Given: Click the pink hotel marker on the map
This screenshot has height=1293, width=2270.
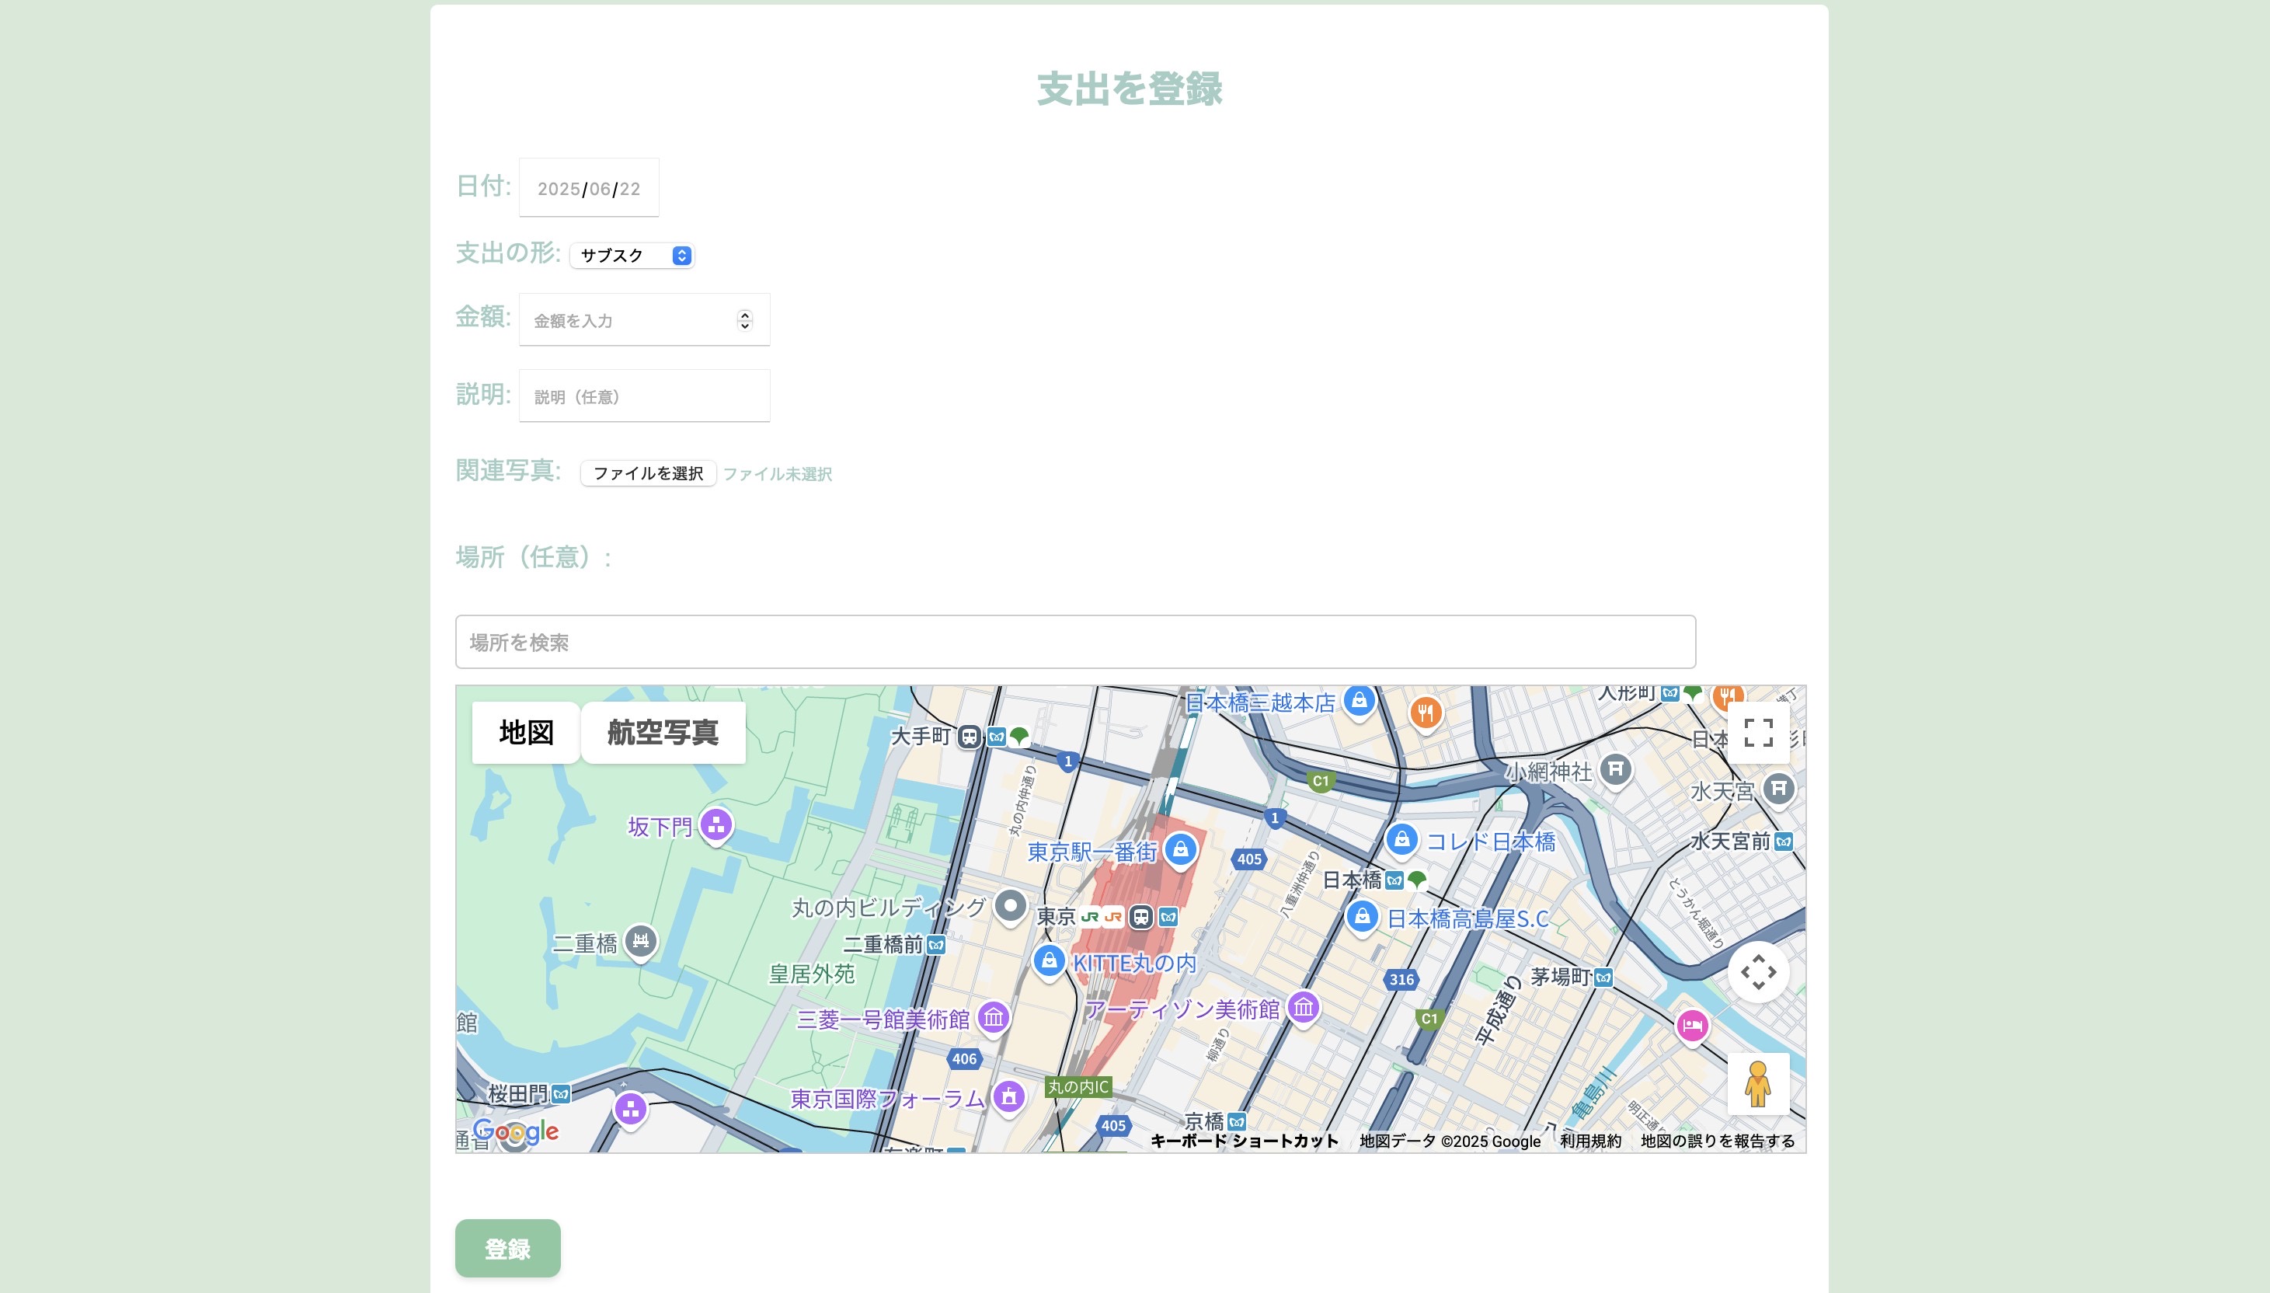Looking at the screenshot, I should (x=1692, y=1027).
